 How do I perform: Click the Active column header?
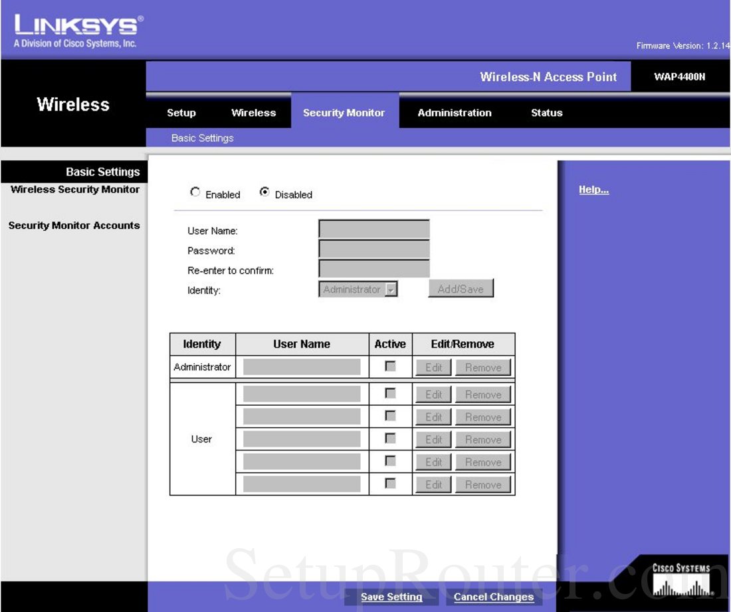[390, 344]
